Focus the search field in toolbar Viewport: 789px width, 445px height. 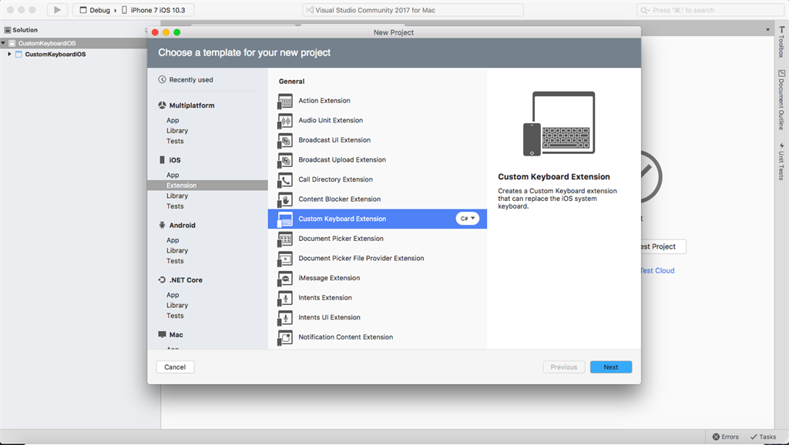[710, 10]
